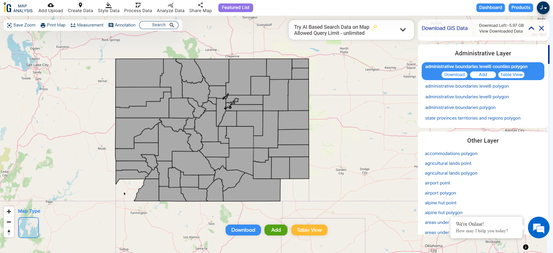Select airport point layer
This screenshot has width=553, height=253.
[437, 183]
